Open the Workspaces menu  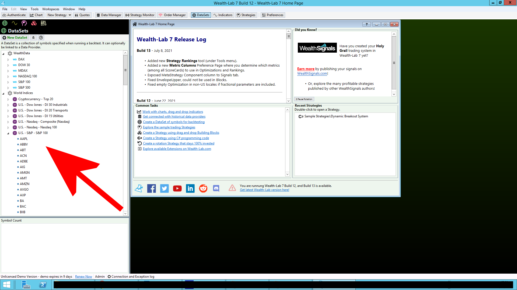click(x=51, y=9)
